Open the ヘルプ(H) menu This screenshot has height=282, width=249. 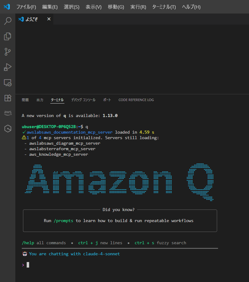191,7
